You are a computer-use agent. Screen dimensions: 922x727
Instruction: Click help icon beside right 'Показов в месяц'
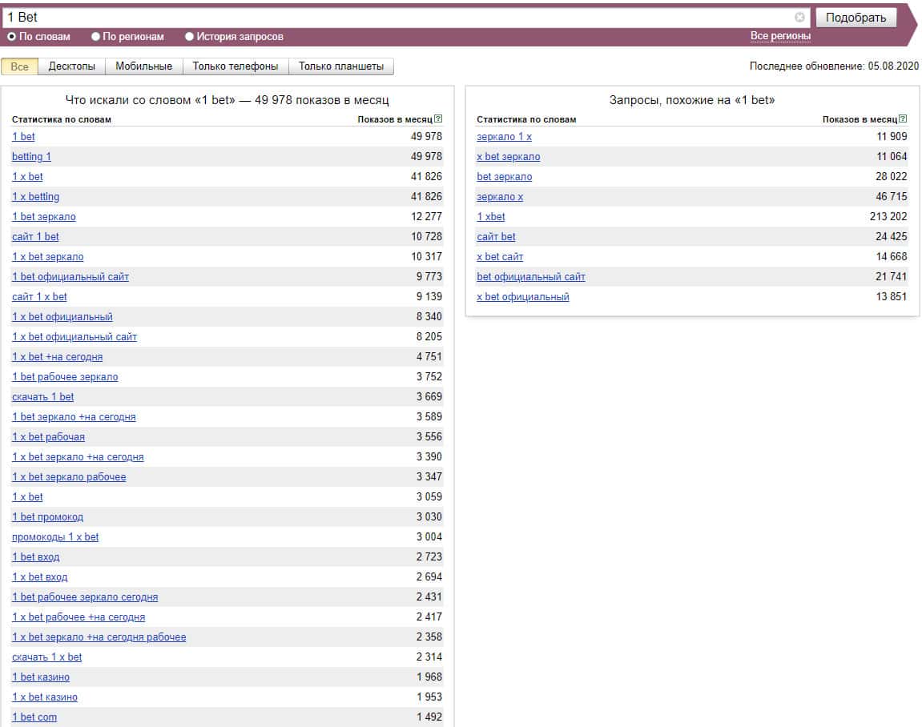(903, 119)
